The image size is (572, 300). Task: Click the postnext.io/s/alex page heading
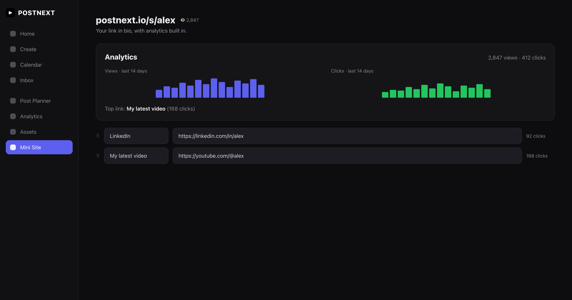tap(135, 20)
